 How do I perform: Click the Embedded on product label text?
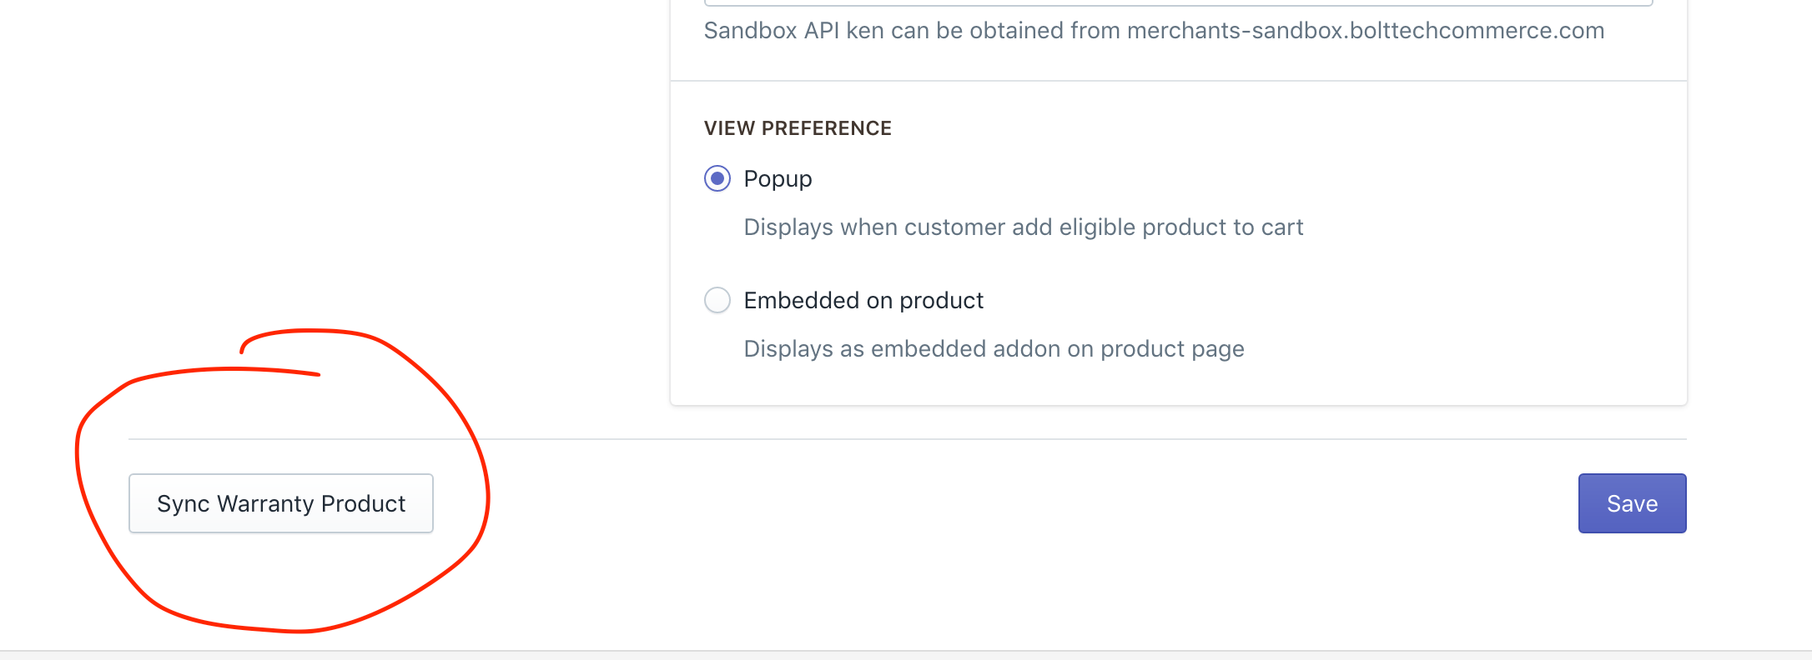click(863, 300)
